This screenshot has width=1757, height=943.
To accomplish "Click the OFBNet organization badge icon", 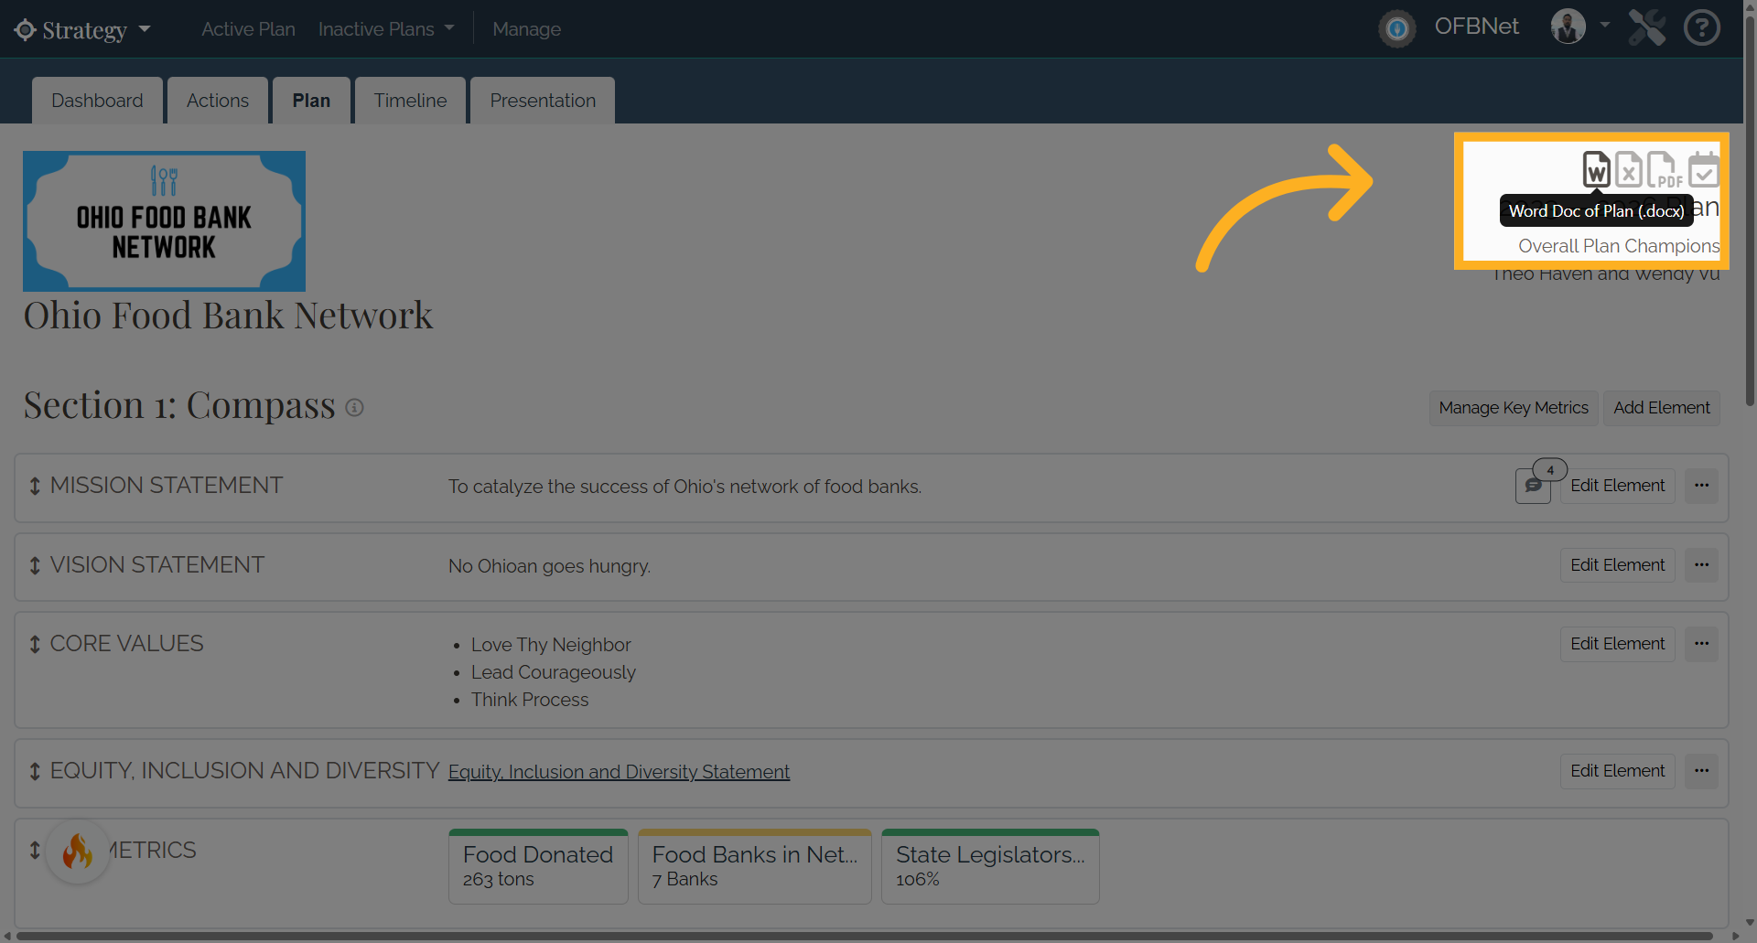I will pyautogui.click(x=1397, y=28).
